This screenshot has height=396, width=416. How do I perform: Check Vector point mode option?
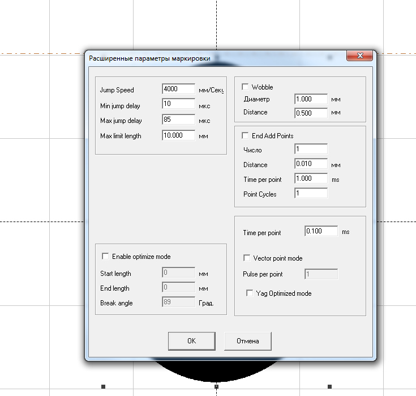pyautogui.click(x=247, y=258)
